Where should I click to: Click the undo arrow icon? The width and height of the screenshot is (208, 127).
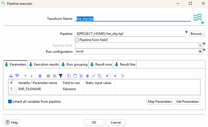pyautogui.click(x=108, y=76)
